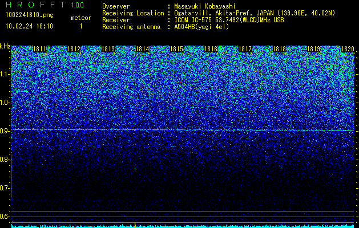Click the 1813 time marker
The height and width of the screenshot is (228, 359).
[108, 49]
